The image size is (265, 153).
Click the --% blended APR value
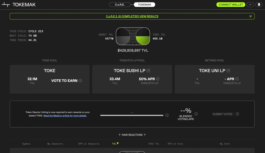click(185, 111)
